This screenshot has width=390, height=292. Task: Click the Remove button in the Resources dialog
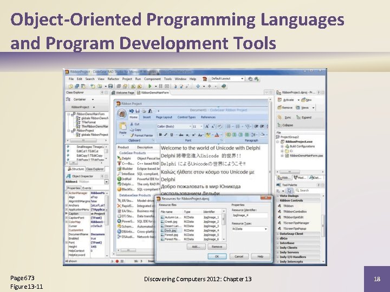click(x=217, y=247)
